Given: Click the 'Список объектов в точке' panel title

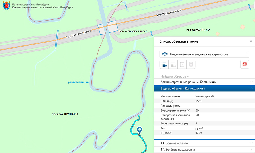Looking at the screenshot, I should coord(179,41).
